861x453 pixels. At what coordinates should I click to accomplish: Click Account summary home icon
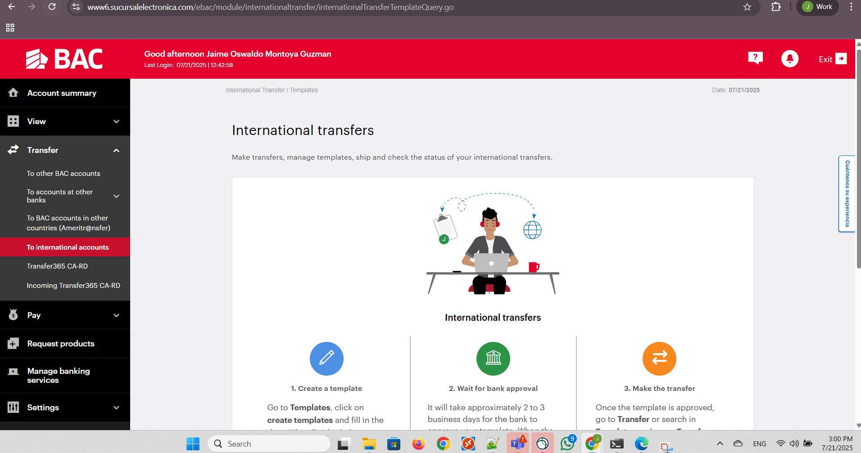[14, 93]
